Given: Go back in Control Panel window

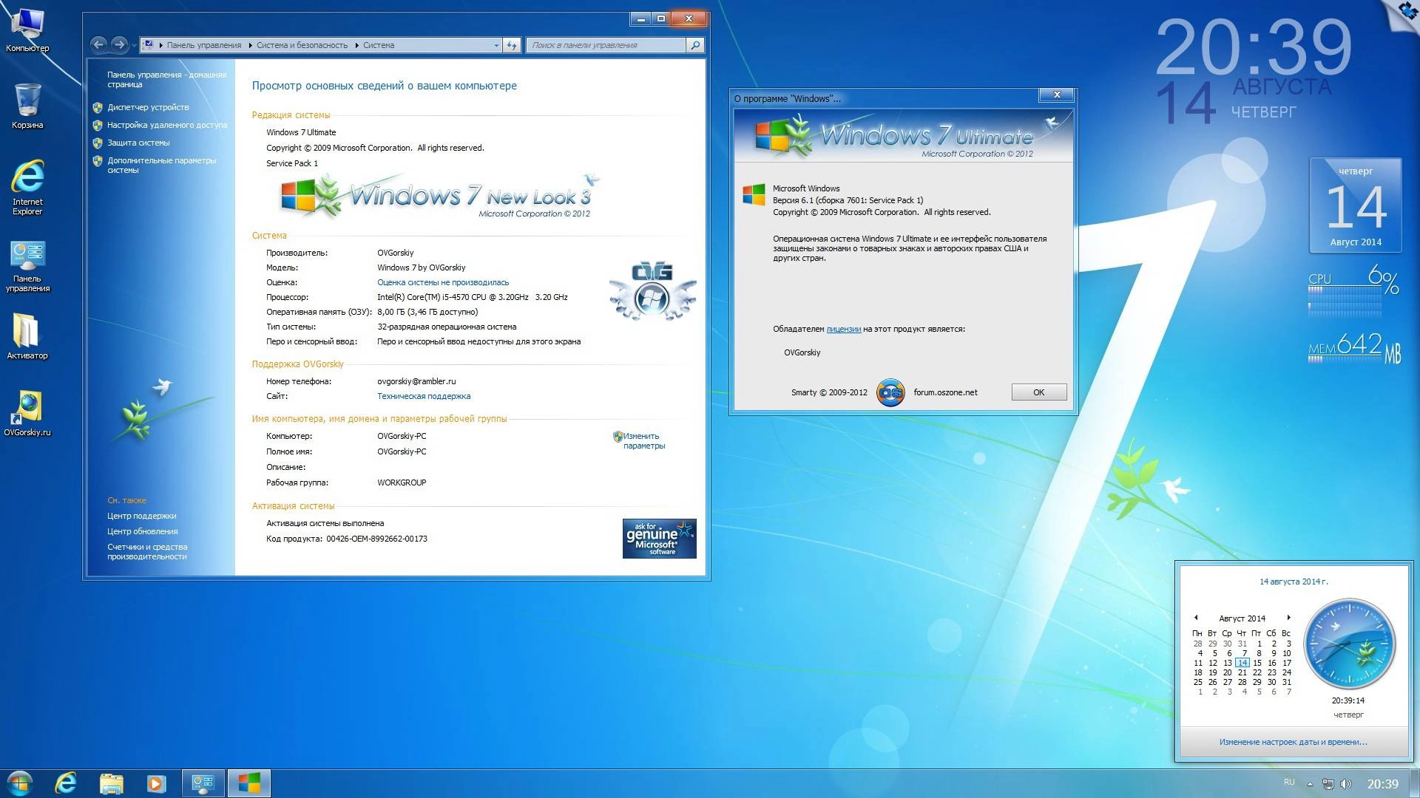Looking at the screenshot, I should pyautogui.click(x=98, y=45).
